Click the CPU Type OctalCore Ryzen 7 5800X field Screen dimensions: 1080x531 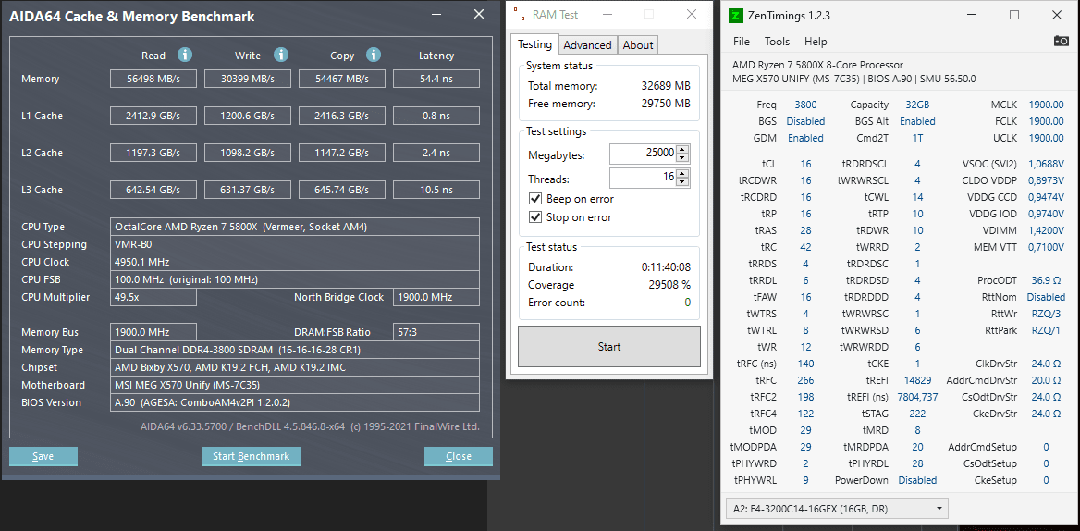(x=295, y=227)
